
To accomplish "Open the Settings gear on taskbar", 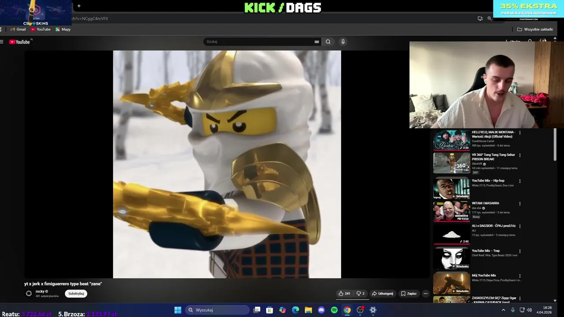I will pos(373,310).
